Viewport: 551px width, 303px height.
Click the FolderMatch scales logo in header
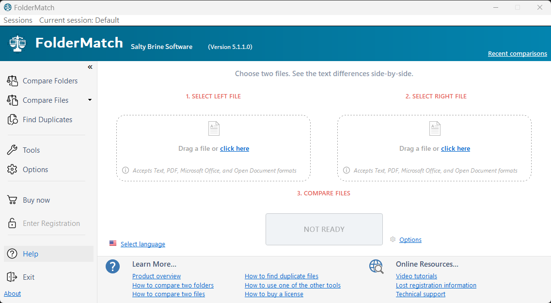(17, 44)
